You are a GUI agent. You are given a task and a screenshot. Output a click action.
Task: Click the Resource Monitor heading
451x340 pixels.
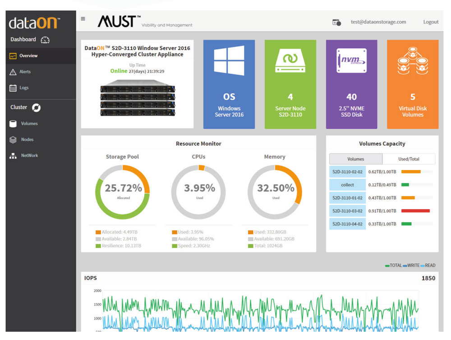coord(198,143)
